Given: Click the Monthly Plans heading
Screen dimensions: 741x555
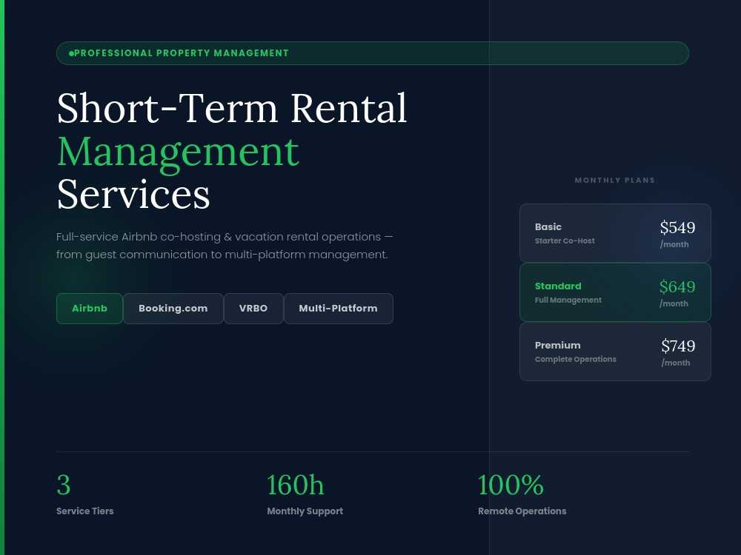Looking at the screenshot, I should (615, 181).
